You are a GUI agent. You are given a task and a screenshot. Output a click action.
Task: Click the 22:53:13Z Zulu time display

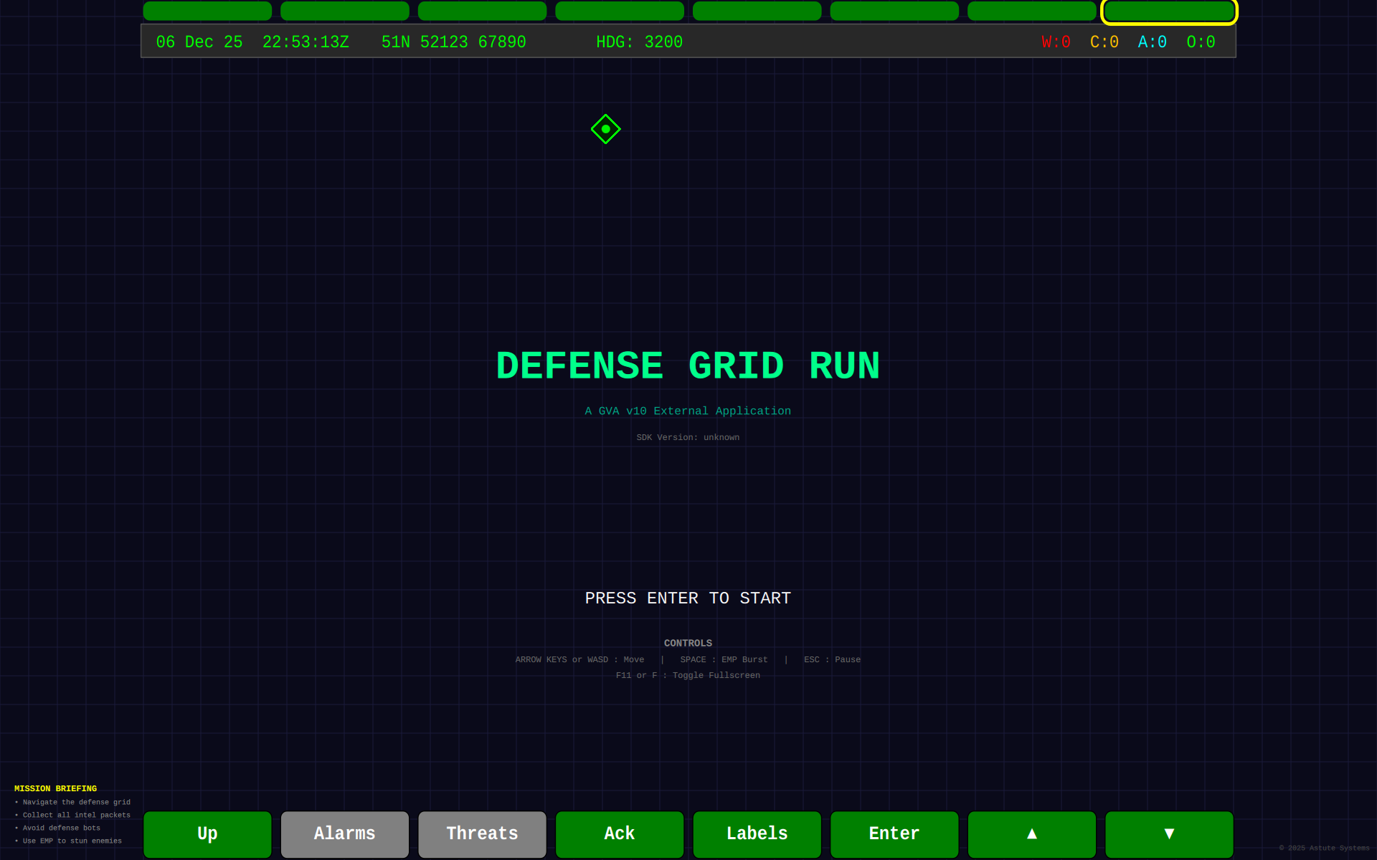coord(306,42)
